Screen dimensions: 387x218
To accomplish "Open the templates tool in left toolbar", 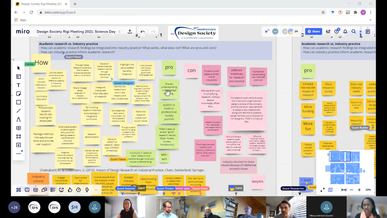I will pyautogui.click(x=19, y=77).
